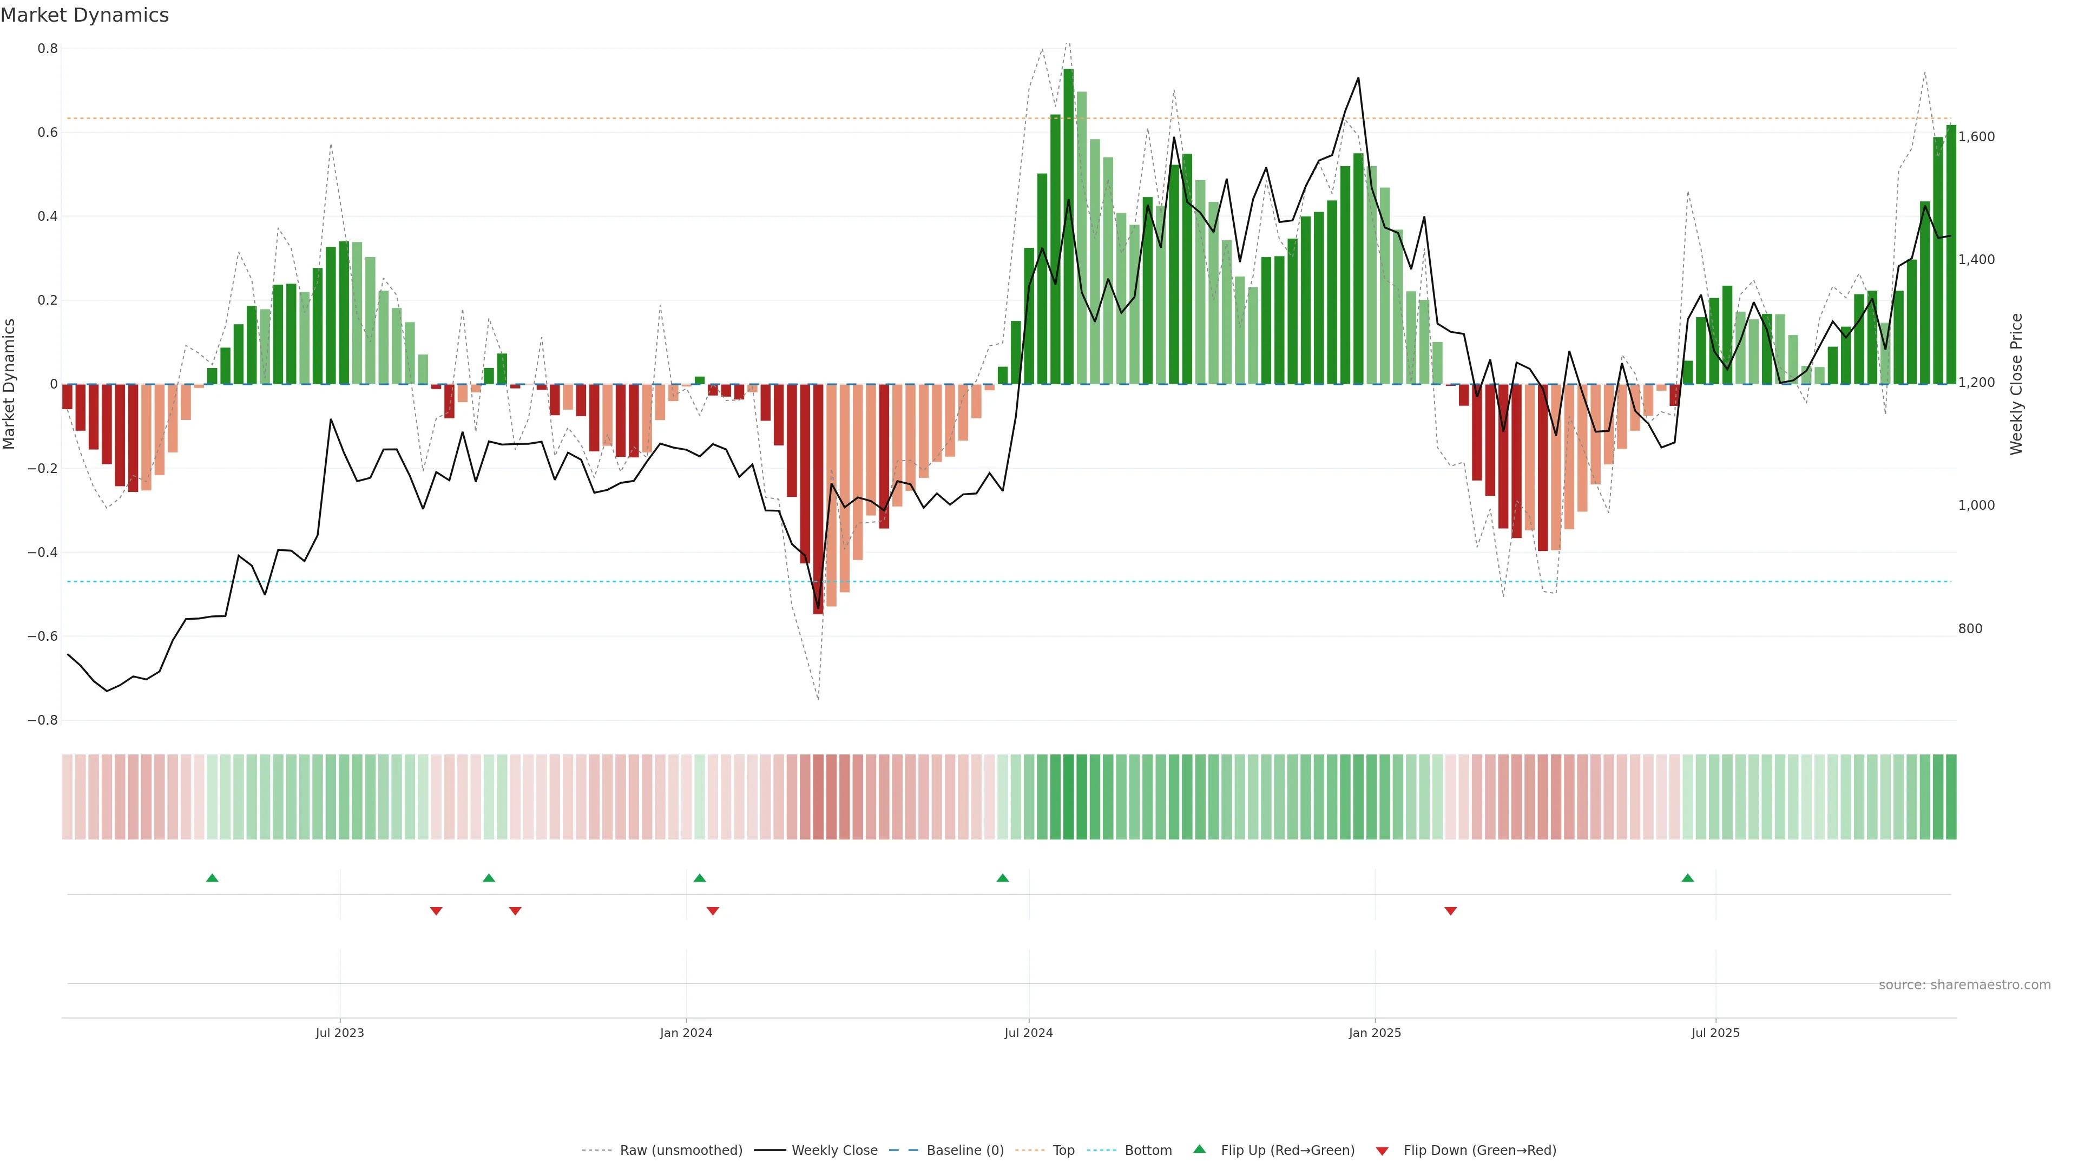Click the green flip-up marker before Jul 2024
The image size is (2078, 1169).
1002,878
